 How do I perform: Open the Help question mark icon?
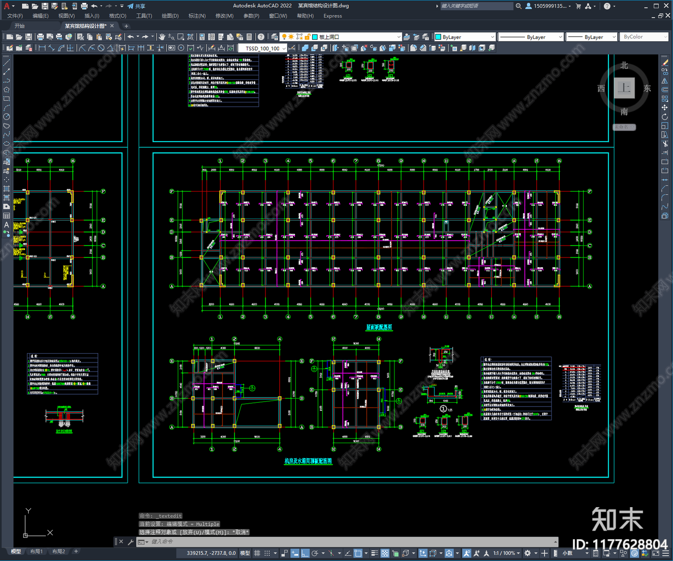261,37
